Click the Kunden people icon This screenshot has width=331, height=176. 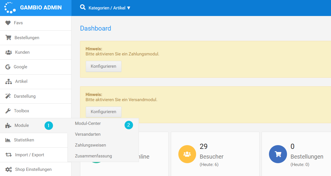[x=9, y=52]
